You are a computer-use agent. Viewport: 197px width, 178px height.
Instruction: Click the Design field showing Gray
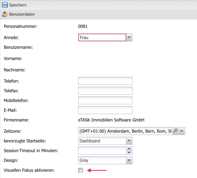(x=102, y=160)
